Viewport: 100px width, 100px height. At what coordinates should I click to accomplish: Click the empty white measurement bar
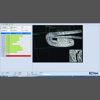[x=18, y=54]
